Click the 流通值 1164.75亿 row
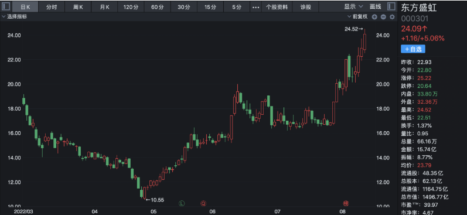This screenshot has width=467, height=215. tap(424, 189)
